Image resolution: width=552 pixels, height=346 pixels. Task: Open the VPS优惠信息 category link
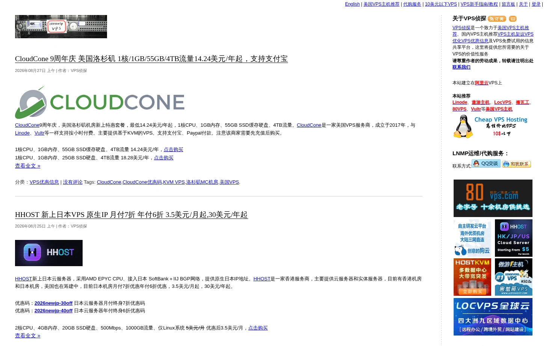44,182
